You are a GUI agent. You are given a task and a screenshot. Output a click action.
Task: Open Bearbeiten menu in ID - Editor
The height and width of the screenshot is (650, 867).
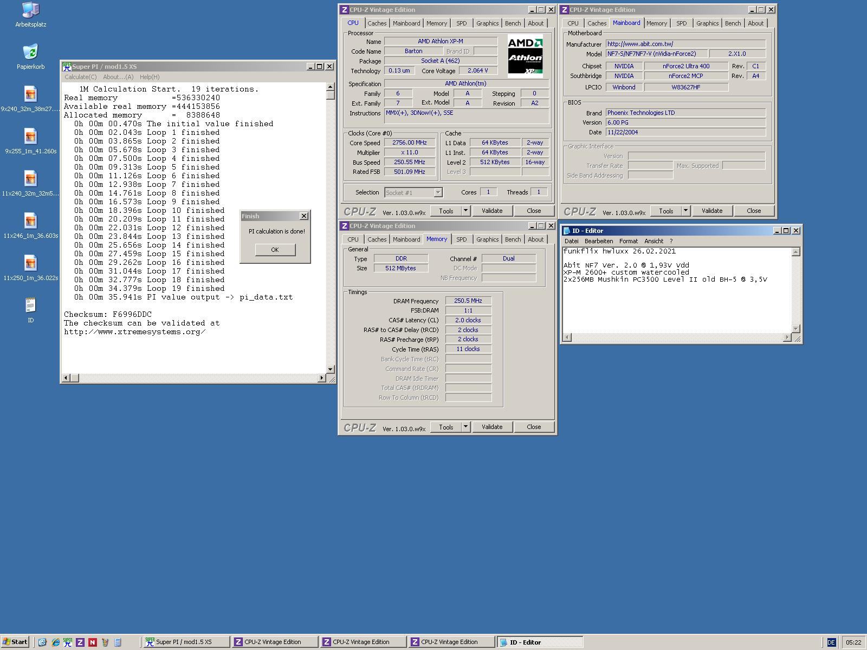599,241
